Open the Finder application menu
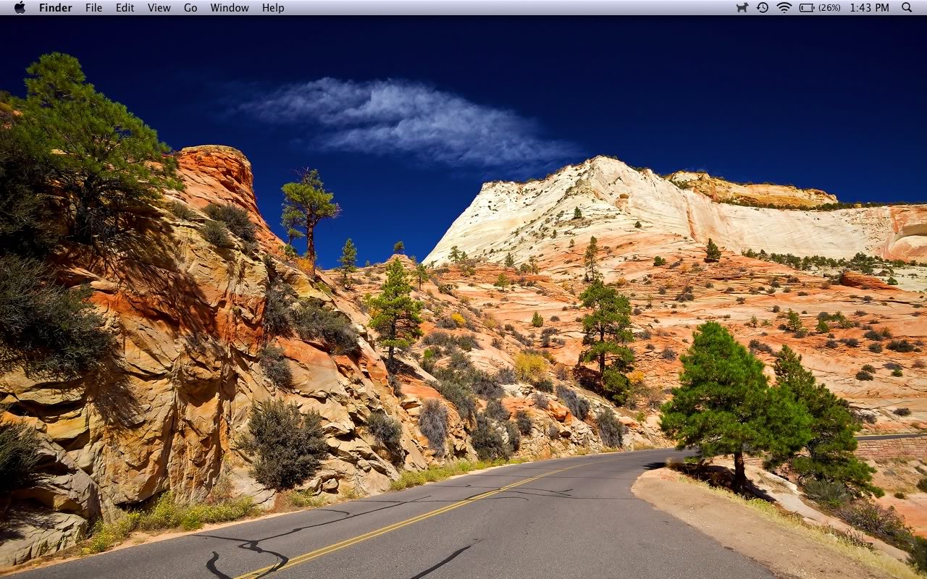The width and height of the screenshot is (927, 579). [x=56, y=8]
